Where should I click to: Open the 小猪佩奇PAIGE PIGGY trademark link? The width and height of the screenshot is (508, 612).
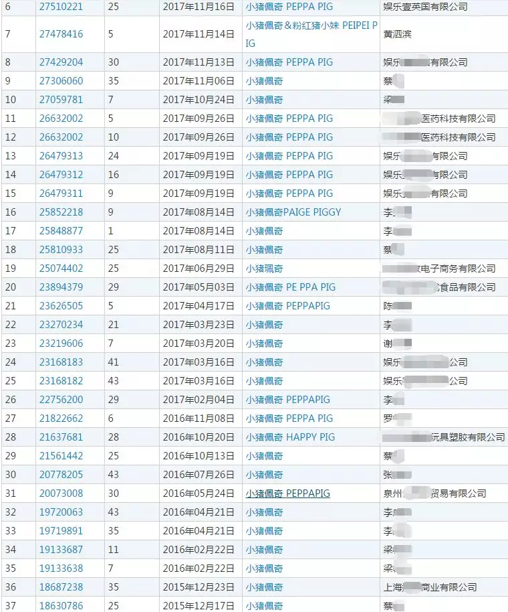pyautogui.click(x=293, y=212)
